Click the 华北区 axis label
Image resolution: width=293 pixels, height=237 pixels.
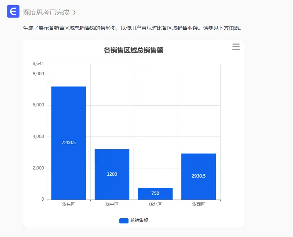pyautogui.click(x=155, y=204)
